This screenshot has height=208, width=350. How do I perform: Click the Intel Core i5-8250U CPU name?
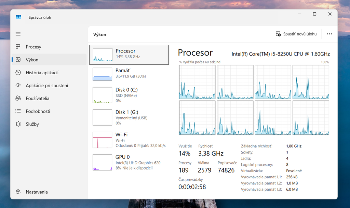point(281,54)
